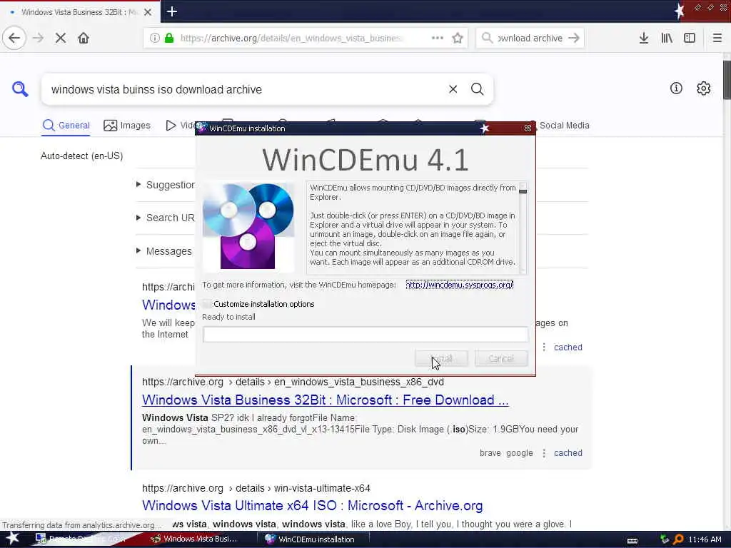Image resolution: width=731 pixels, height=548 pixels.
Task: Open the library bookshelf icon
Action: (x=667, y=38)
